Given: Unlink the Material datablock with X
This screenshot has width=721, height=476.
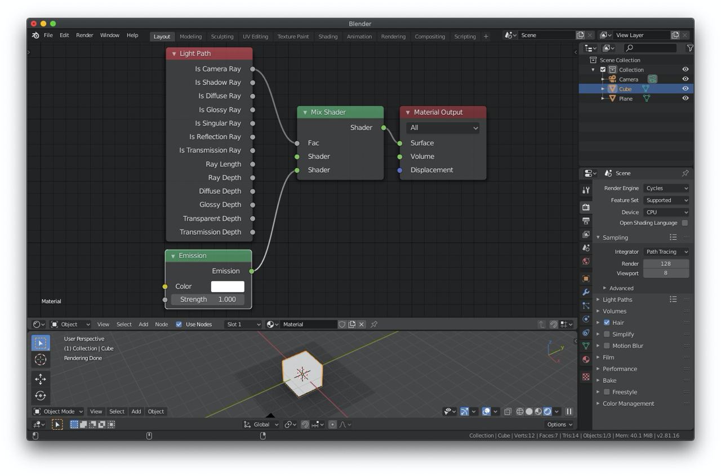Looking at the screenshot, I should [x=362, y=324].
